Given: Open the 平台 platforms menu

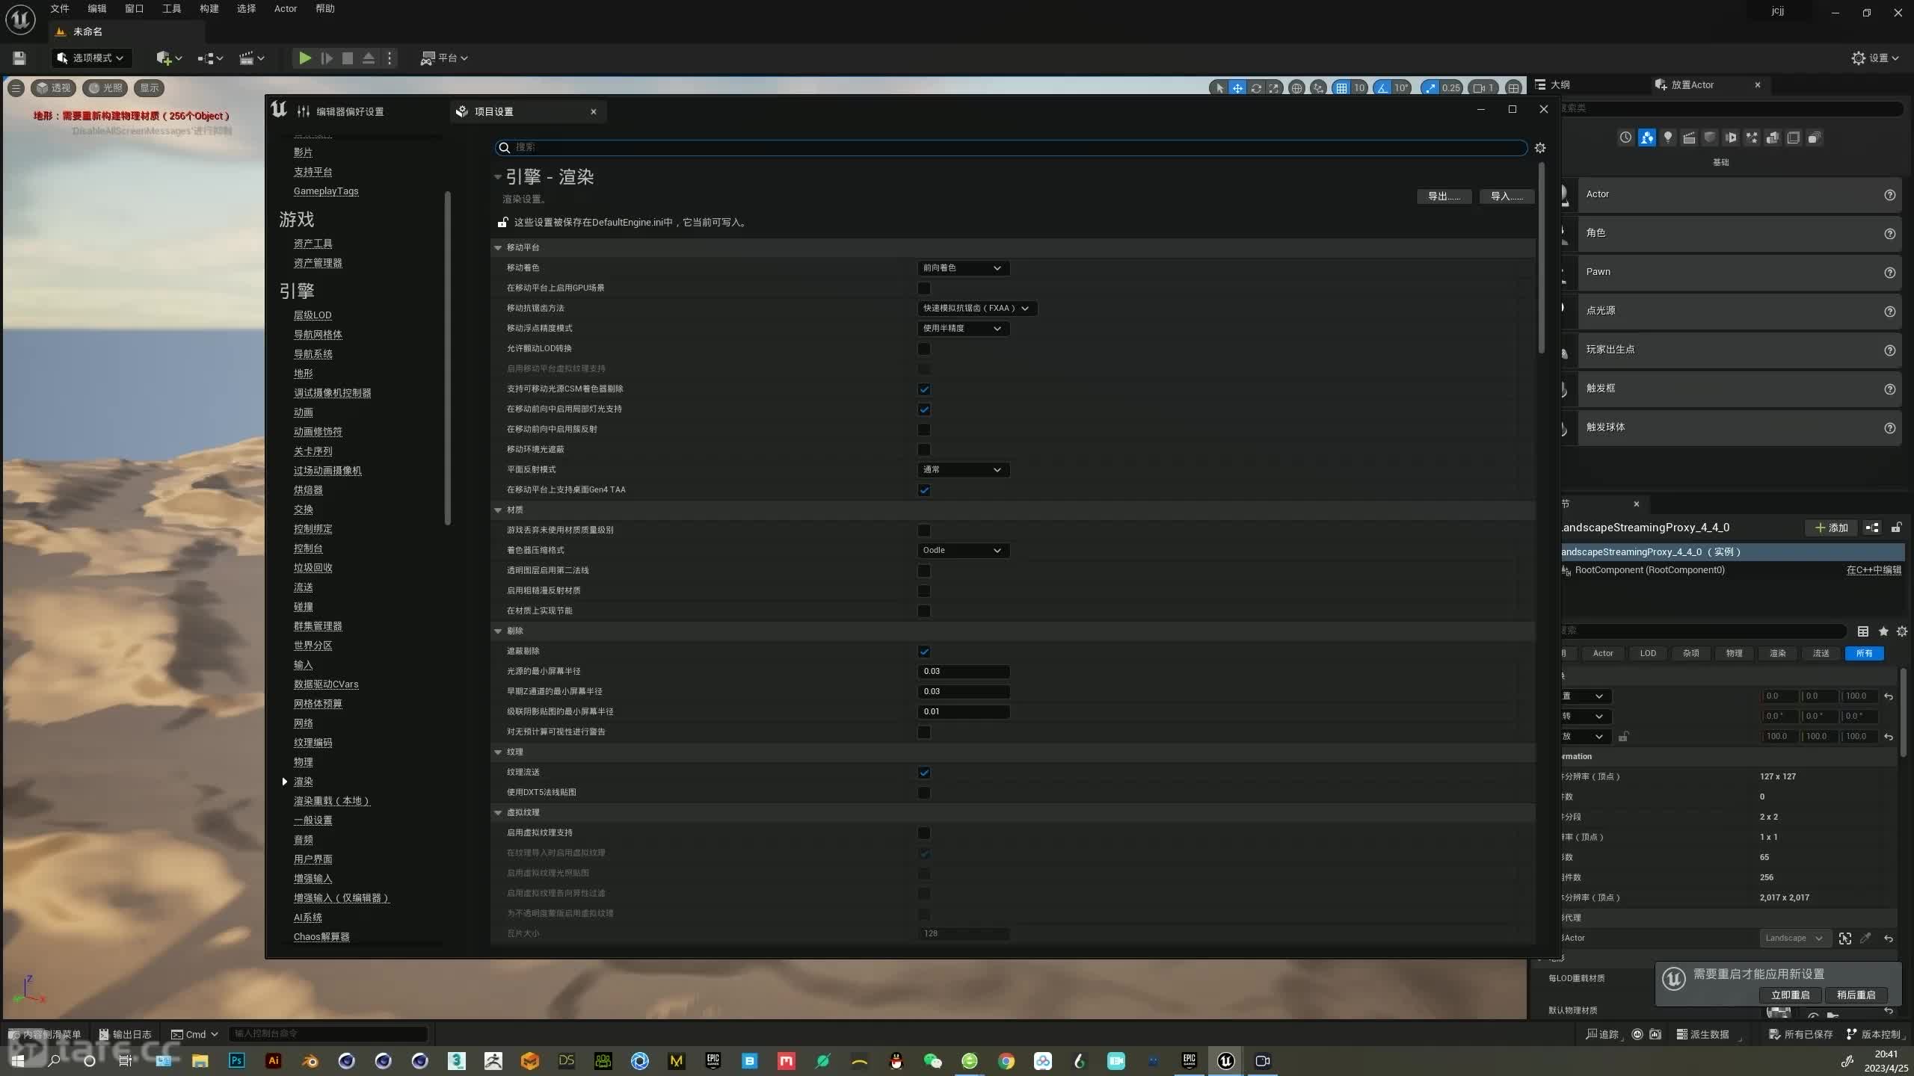Looking at the screenshot, I should pyautogui.click(x=444, y=58).
